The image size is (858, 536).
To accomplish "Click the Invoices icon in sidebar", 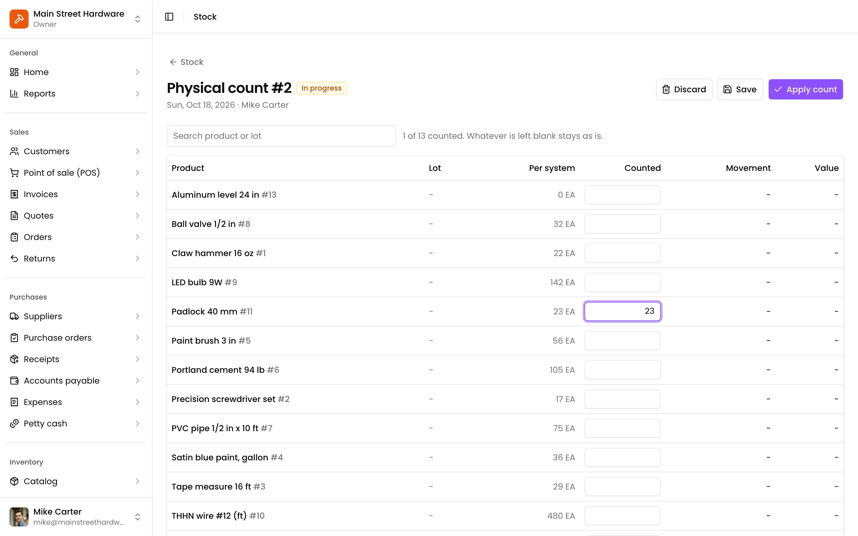I will pyautogui.click(x=14, y=194).
